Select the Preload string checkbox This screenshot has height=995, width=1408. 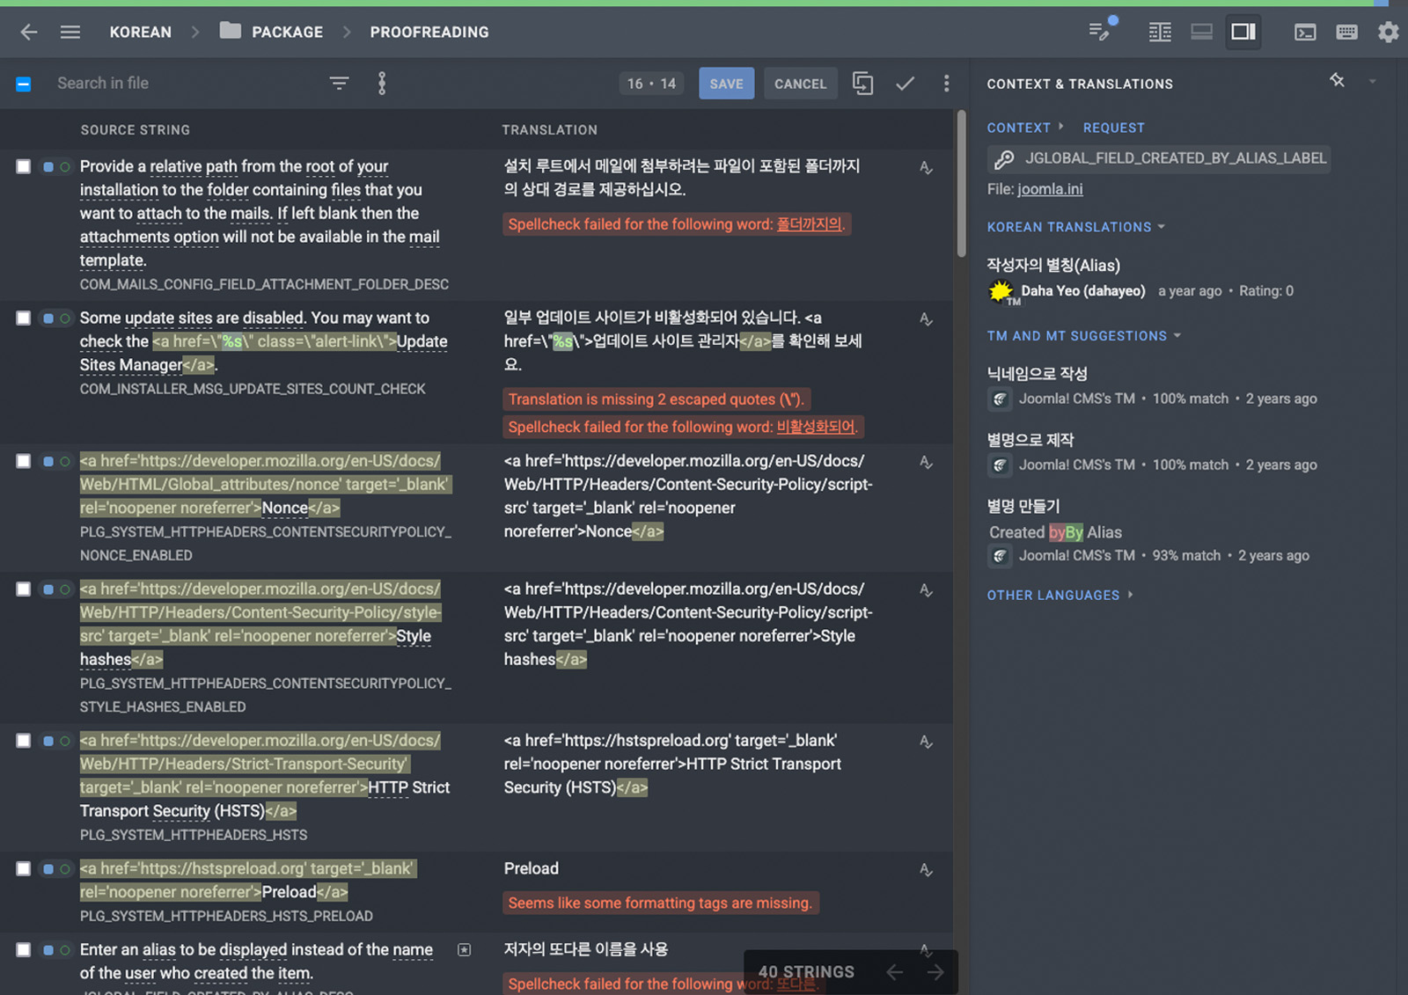click(24, 868)
